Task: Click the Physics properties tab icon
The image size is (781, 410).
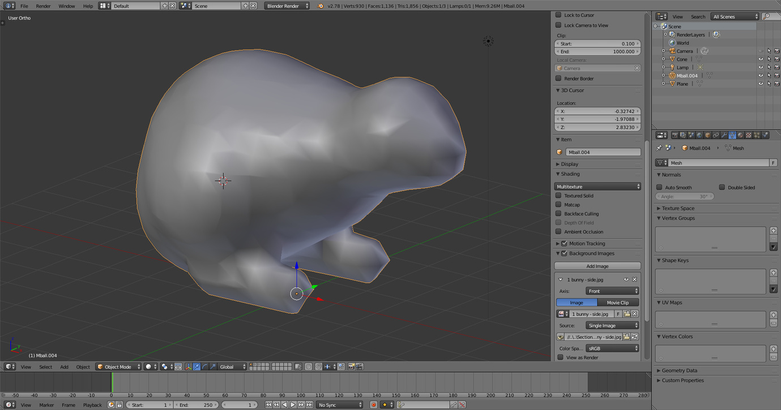Action: 765,135
